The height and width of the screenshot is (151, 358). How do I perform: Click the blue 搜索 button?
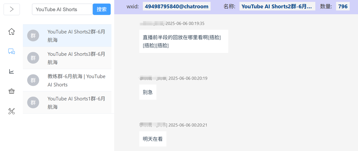[102, 9]
